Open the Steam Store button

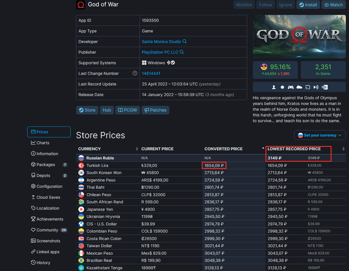(x=87, y=110)
